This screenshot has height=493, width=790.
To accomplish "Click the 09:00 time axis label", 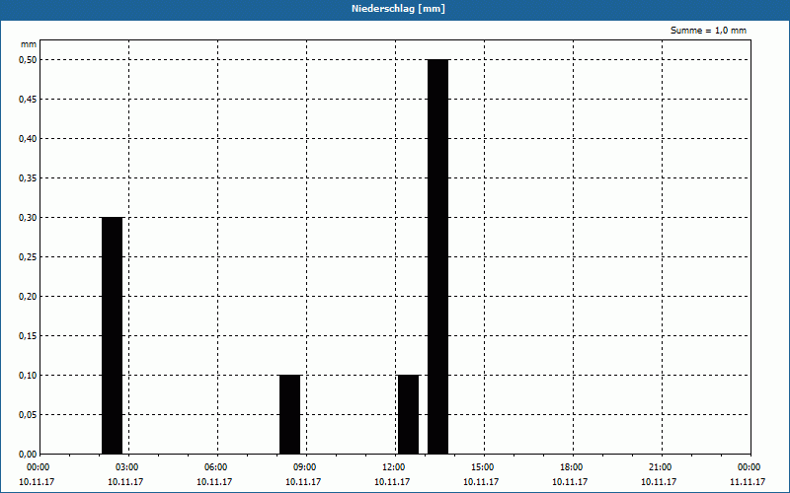I will click(x=305, y=467).
